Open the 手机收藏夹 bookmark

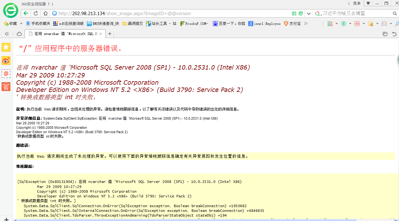pos(38,24)
